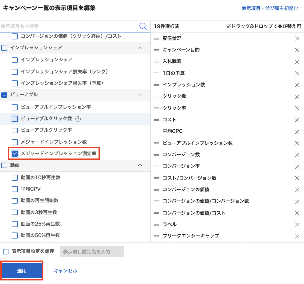The image size is (304, 284).
Task: Click the search magnifier icon
Action: (x=143, y=26)
